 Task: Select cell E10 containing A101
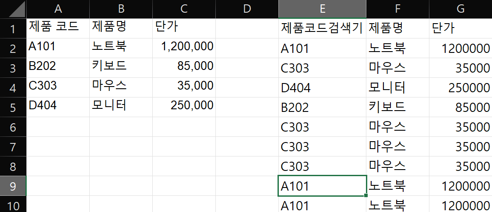pos(322,204)
